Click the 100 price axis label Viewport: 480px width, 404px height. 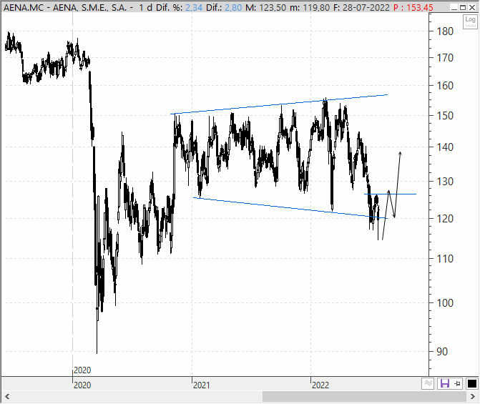445,303
